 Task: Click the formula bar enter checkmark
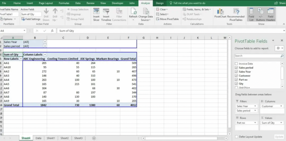[45, 31]
